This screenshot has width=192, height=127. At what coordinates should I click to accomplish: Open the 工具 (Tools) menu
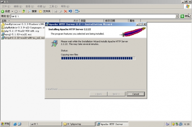tap(53, 6)
